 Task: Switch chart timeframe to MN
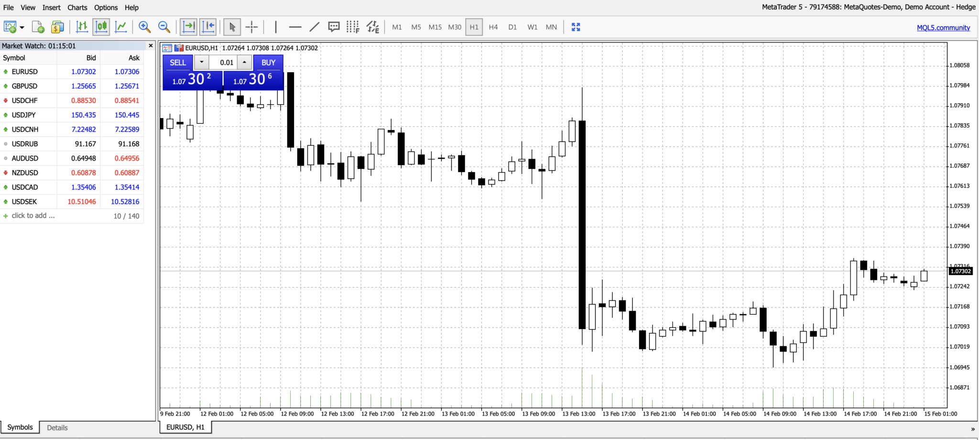[x=551, y=27]
